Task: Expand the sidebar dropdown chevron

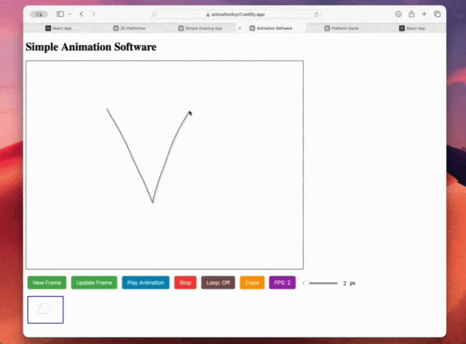Action: (69, 14)
